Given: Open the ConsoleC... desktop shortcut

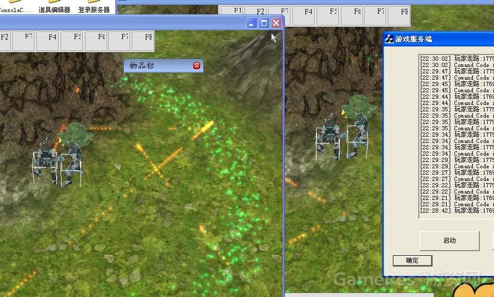Looking at the screenshot, I should pos(15,7).
